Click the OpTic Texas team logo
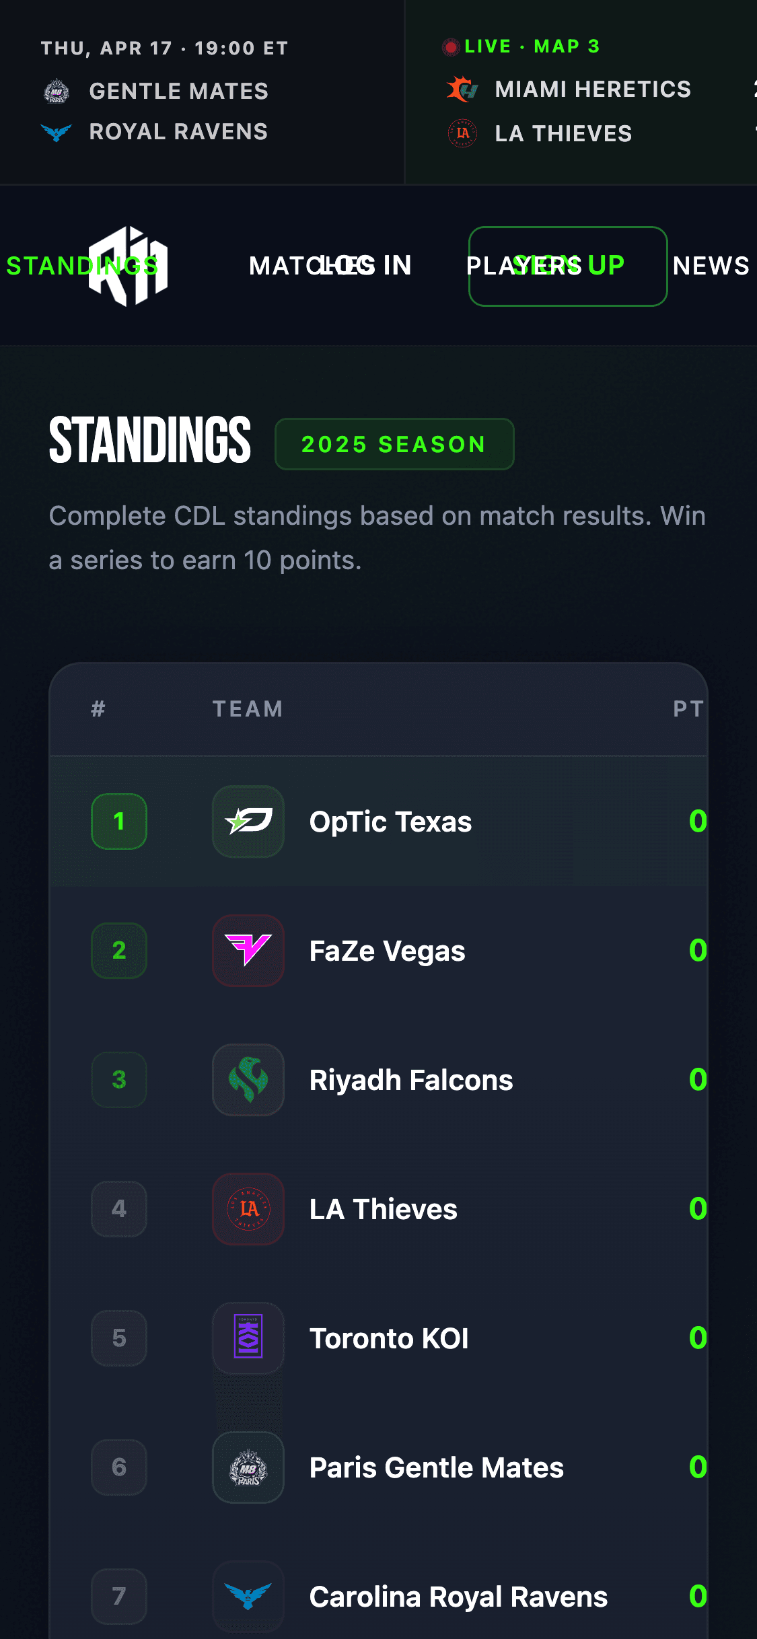Screen dimensions: 757x1639 [248, 822]
